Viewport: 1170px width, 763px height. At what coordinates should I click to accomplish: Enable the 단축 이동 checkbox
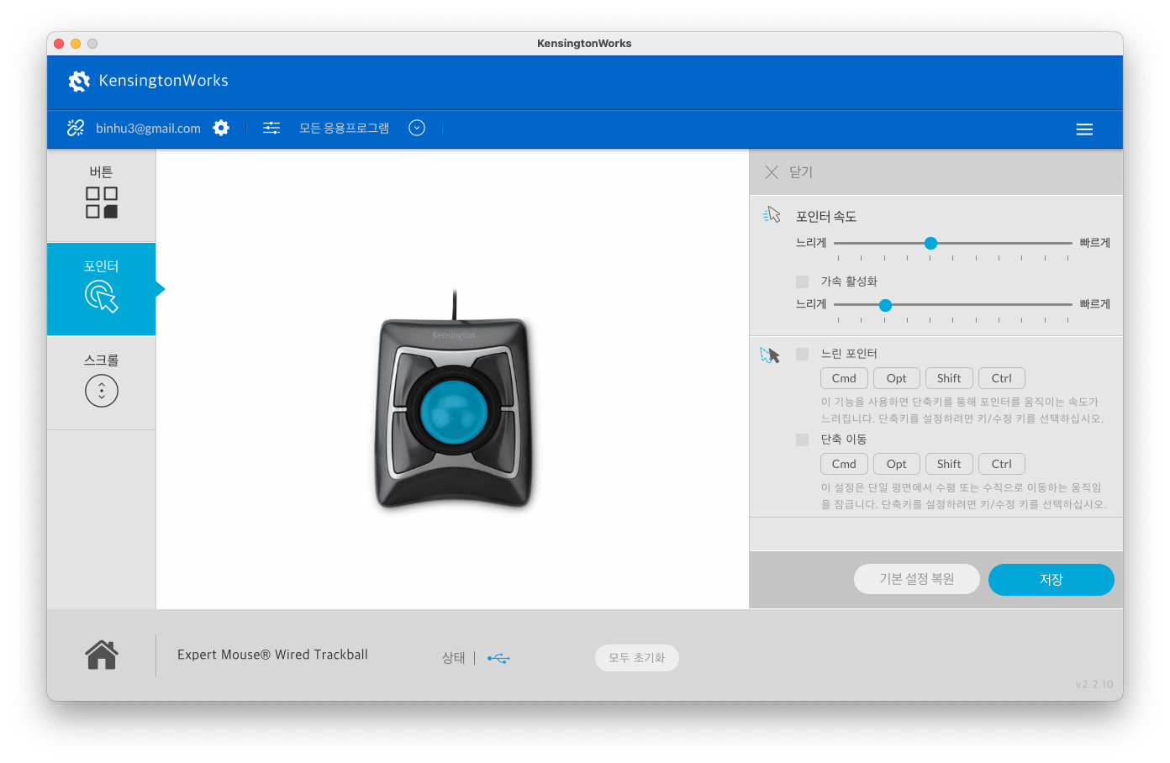pyautogui.click(x=802, y=439)
